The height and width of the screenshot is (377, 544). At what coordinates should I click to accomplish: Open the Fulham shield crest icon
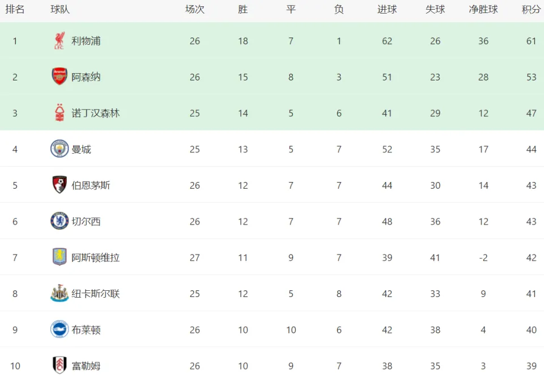[59, 366]
